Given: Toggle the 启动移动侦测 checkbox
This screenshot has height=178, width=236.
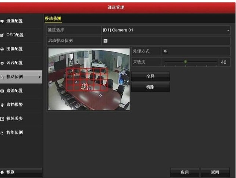Looking at the screenshot, I should pos(105,40).
